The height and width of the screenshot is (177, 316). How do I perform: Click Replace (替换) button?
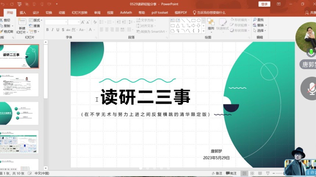point(260,25)
